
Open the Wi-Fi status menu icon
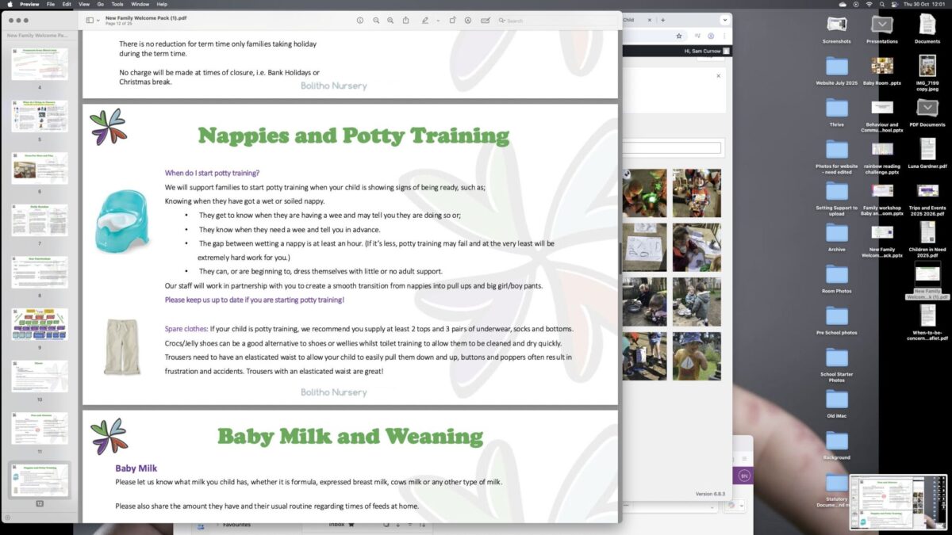point(868,4)
